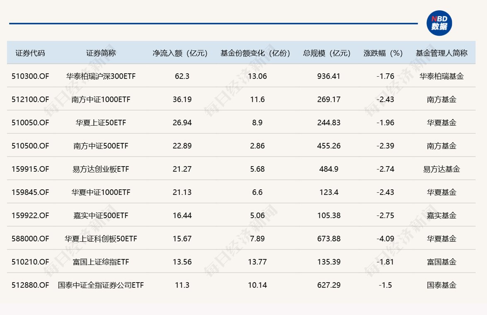Click net inflow value 13.56
Image resolution: width=487 pixels, height=315 pixels.
(182, 262)
